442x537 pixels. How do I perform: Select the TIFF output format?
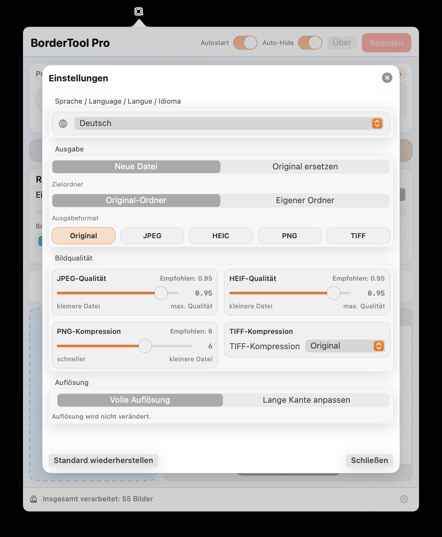(358, 236)
